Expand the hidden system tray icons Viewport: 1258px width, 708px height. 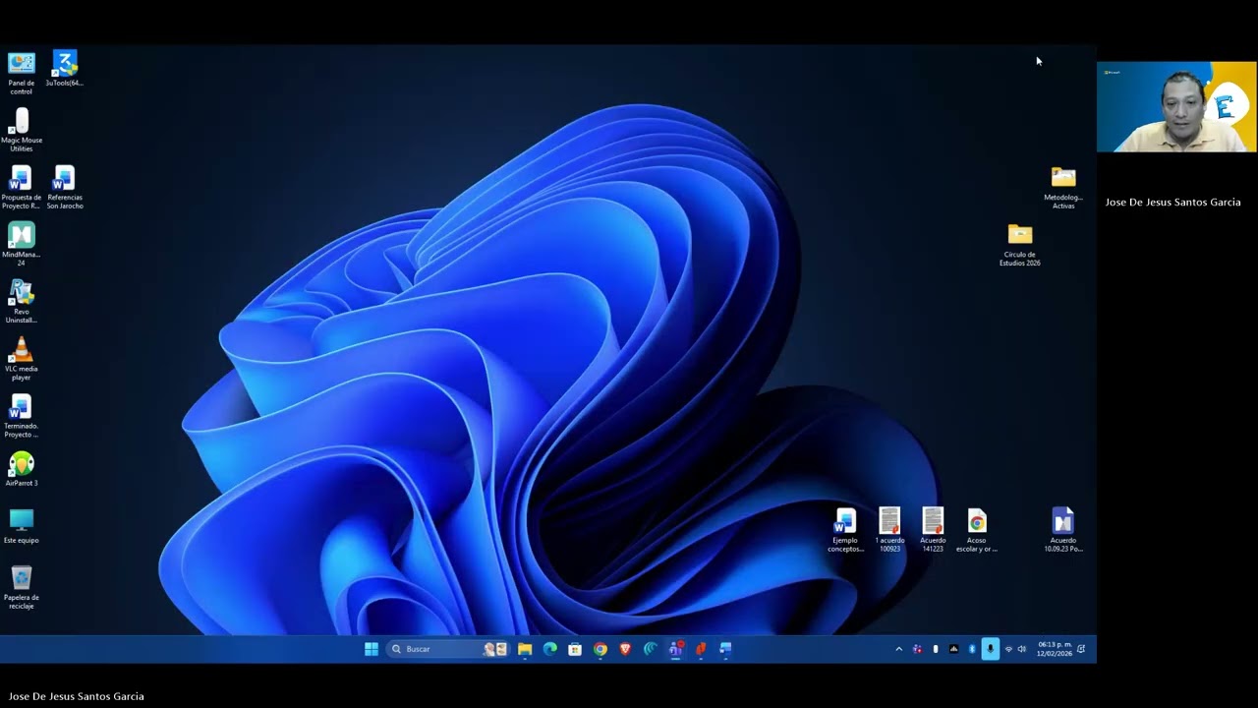898,649
